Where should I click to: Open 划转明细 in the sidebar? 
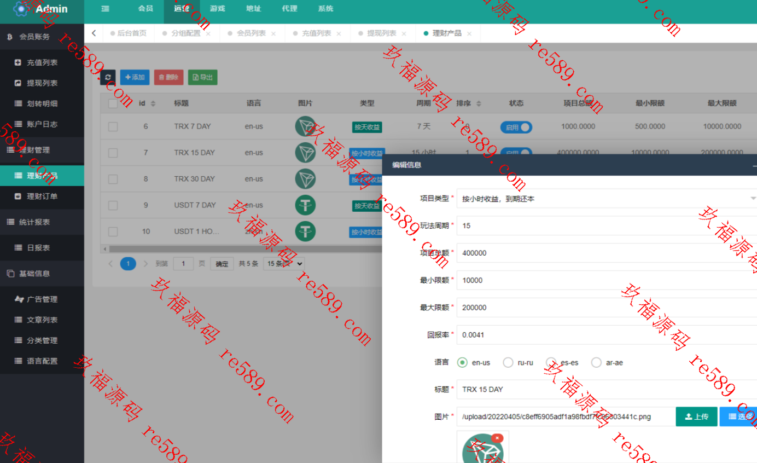42,103
